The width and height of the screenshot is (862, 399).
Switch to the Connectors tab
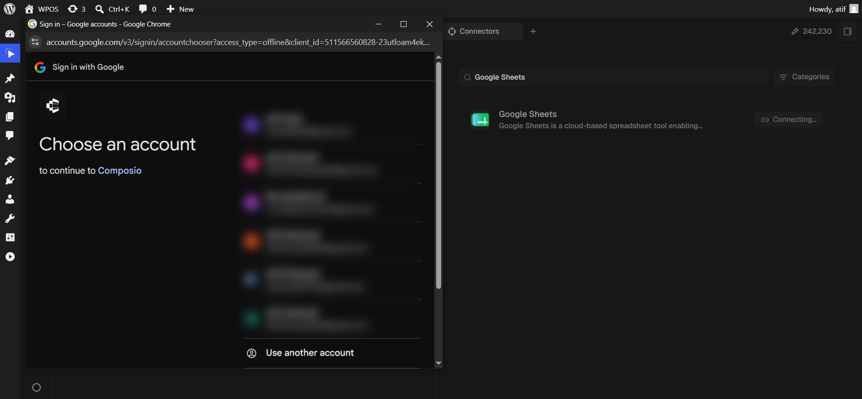point(483,31)
